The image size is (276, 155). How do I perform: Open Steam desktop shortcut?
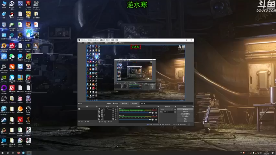[4, 120]
